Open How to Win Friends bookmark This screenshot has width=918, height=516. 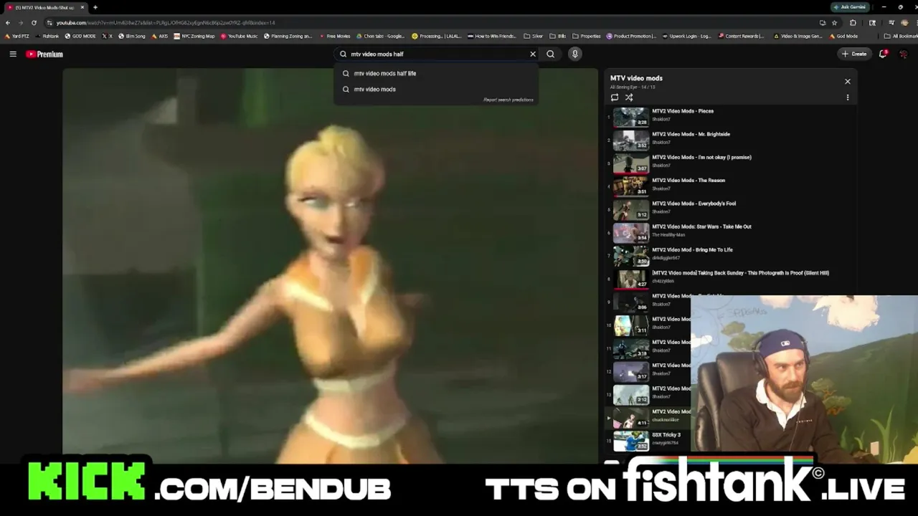coord(492,36)
